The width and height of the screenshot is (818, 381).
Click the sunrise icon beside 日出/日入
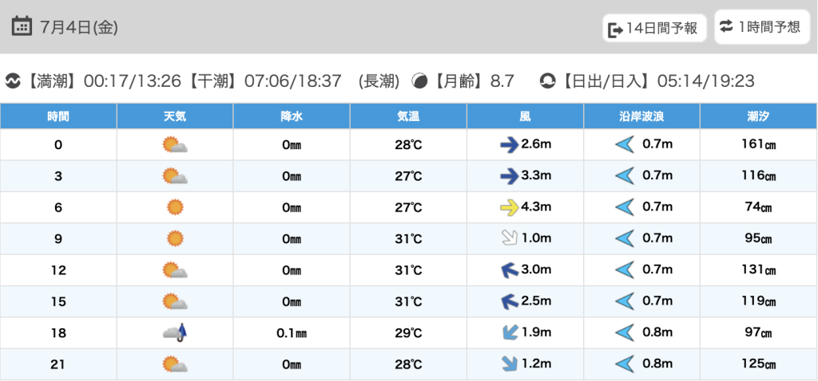(547, 81)
